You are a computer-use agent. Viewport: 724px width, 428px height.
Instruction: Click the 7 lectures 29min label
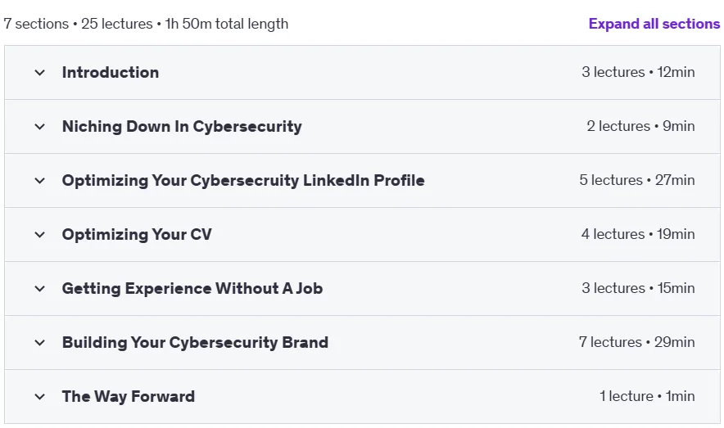click(636, 342)
